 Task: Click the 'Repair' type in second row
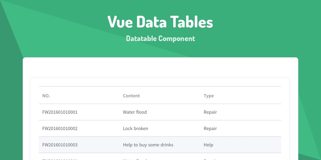(x=210, y=128)
